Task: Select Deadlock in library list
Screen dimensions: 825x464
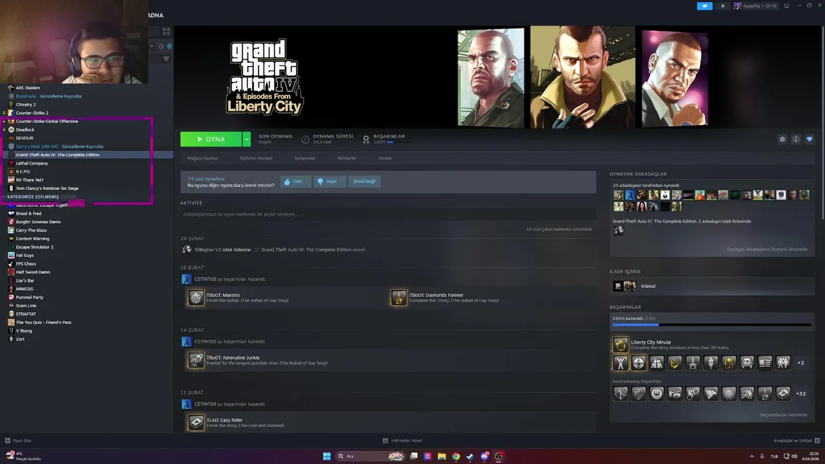Action: pos(25,130)
